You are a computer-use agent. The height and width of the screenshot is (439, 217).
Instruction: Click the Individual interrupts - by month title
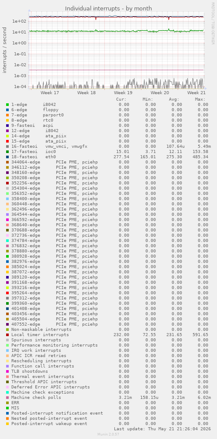pyautogui.click(x=108, y=8)
